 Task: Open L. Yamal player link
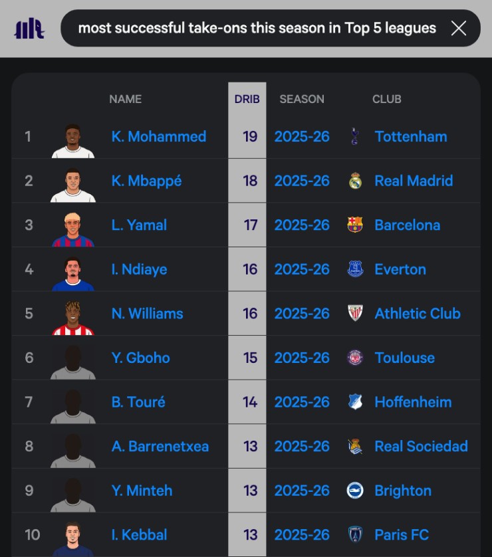point(139,225)
